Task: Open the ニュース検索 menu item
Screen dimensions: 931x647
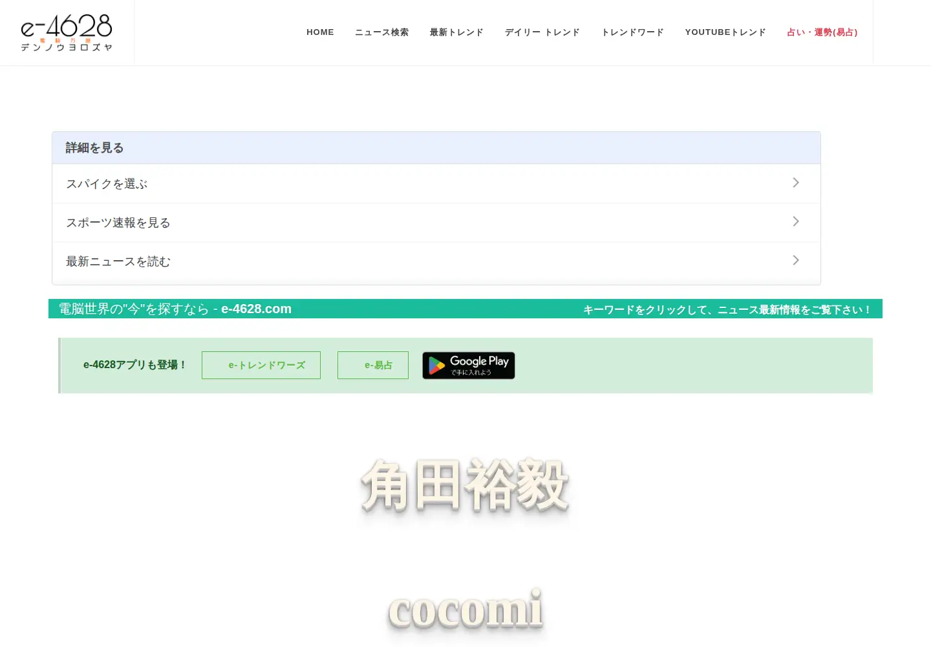Action: point(381,32)
